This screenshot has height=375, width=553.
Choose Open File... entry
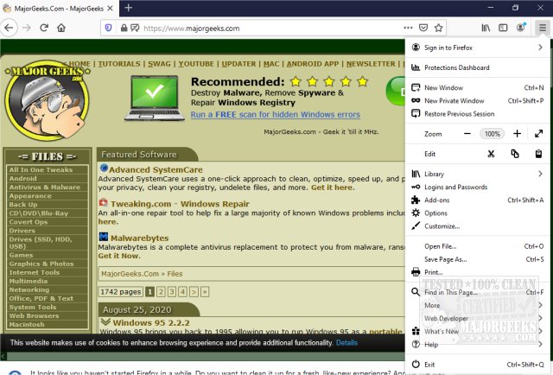pyautogui.click(x=477, y=246)
